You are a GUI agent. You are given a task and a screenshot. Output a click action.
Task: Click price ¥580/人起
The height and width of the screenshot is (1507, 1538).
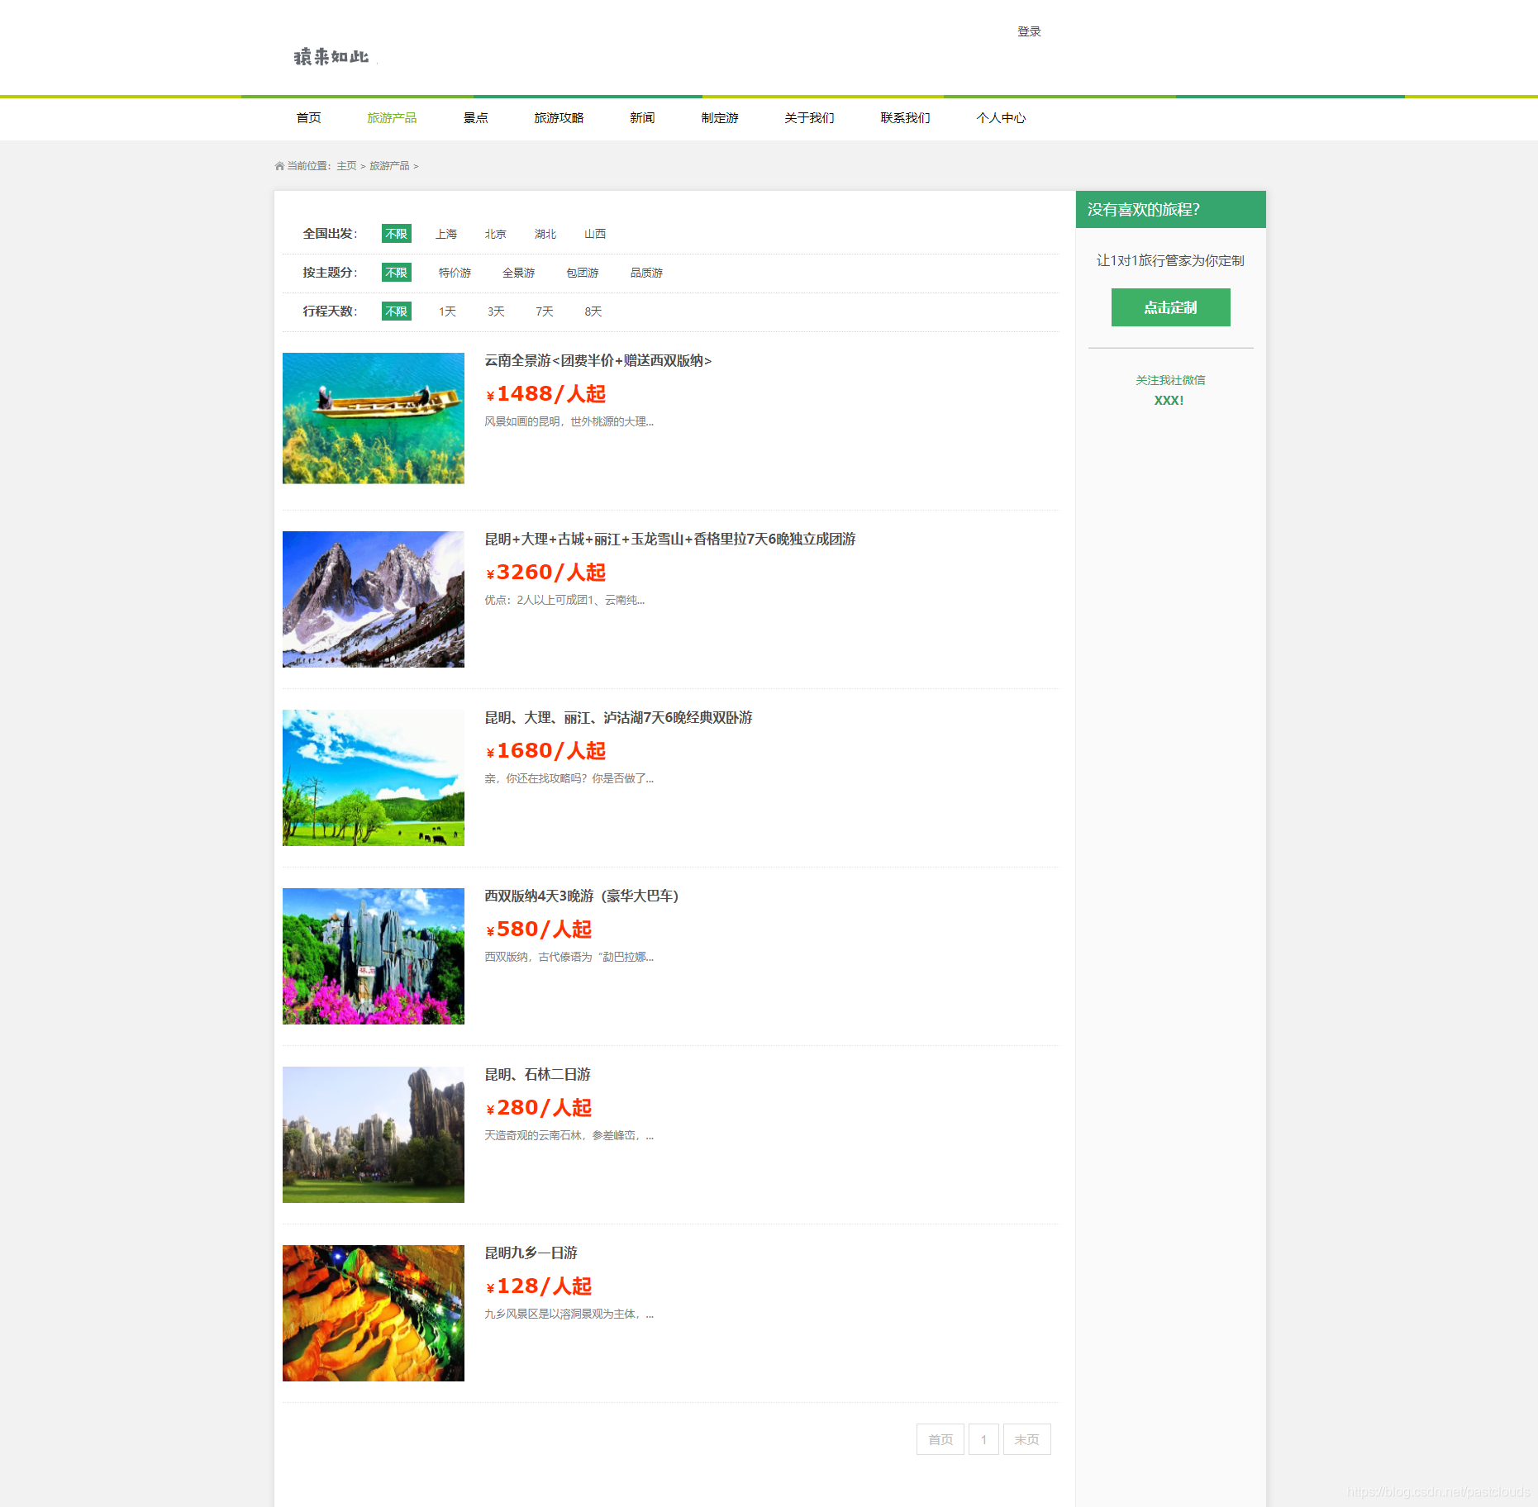[x=539, y=929]
